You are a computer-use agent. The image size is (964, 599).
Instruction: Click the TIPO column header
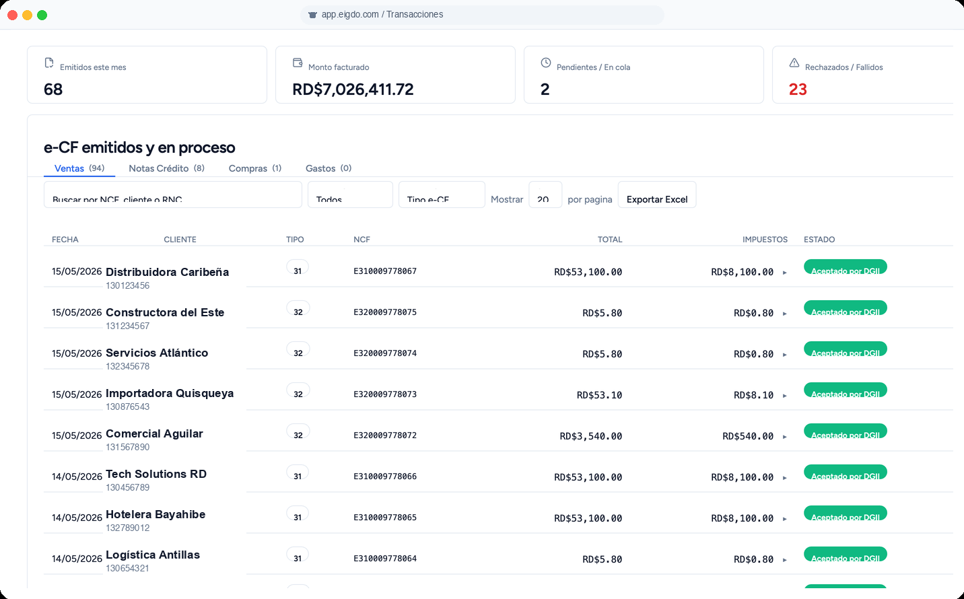(x=295, y=240)
